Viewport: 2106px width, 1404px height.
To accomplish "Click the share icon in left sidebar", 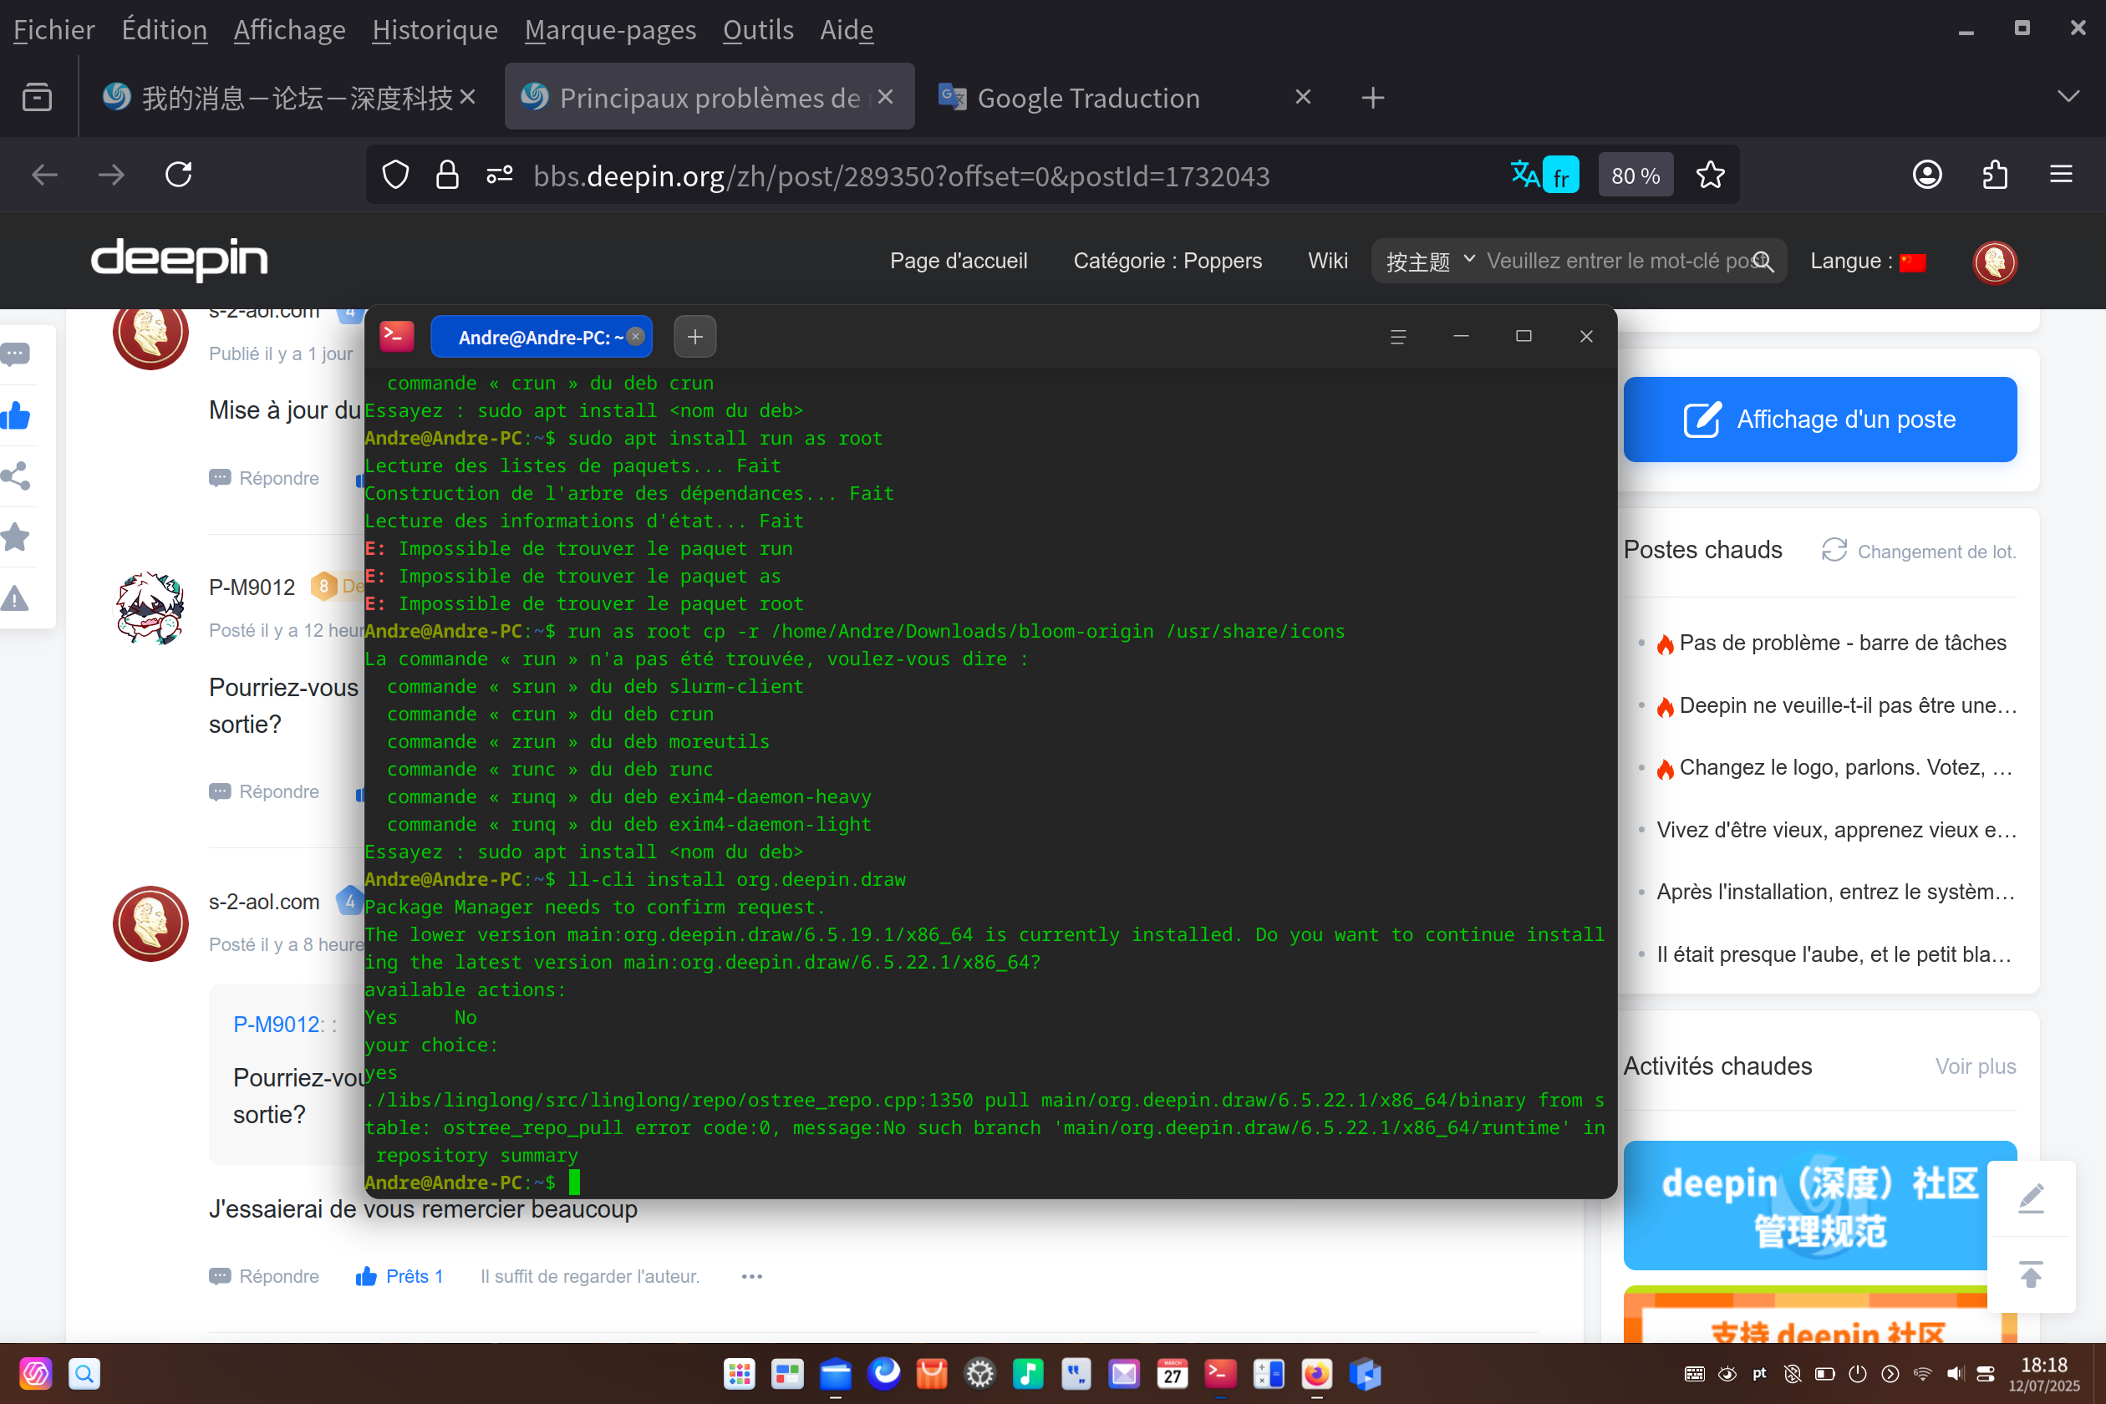I will tap(16, 476).
